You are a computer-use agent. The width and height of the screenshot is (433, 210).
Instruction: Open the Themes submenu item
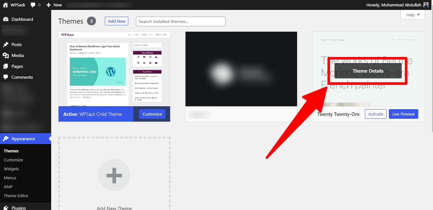coord(11,151)
